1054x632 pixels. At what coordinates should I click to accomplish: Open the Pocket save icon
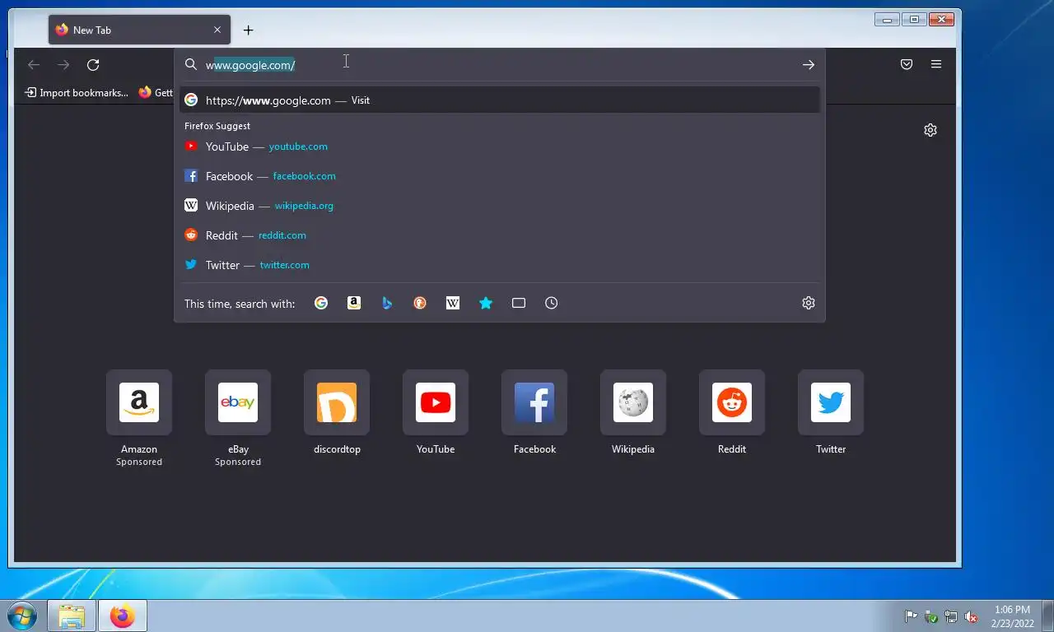coord(907,64)
